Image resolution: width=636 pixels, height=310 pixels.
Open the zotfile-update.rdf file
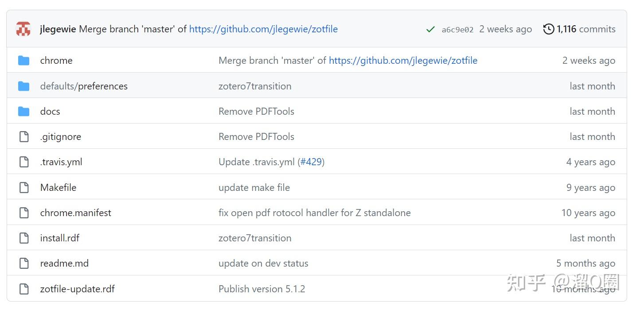pos(78,289)
